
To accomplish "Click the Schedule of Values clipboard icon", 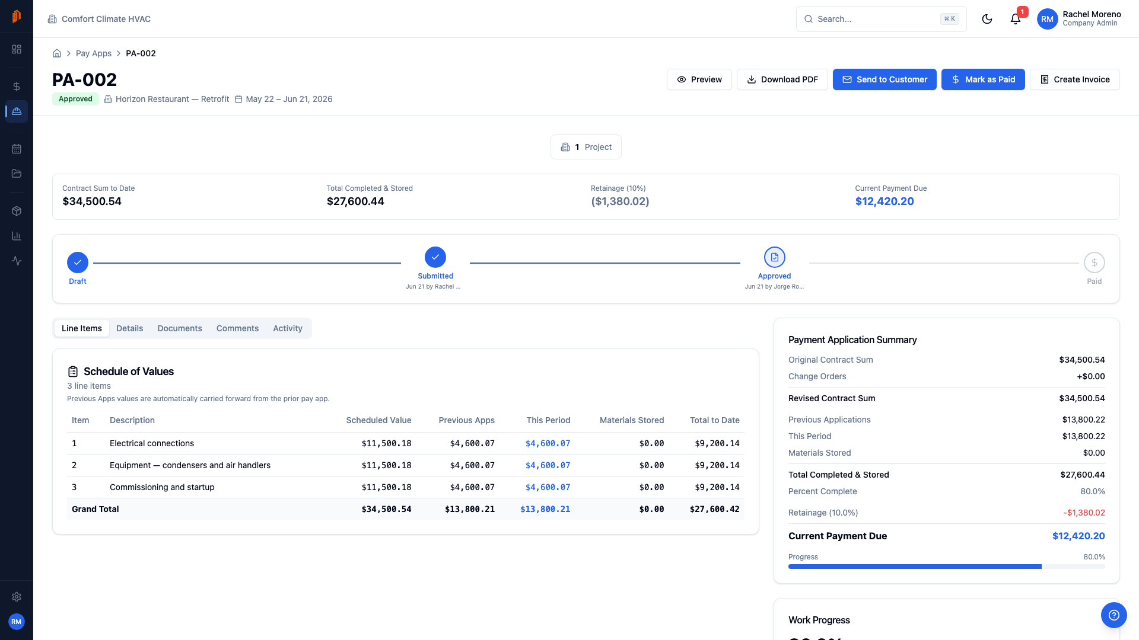I will (73, 372).
